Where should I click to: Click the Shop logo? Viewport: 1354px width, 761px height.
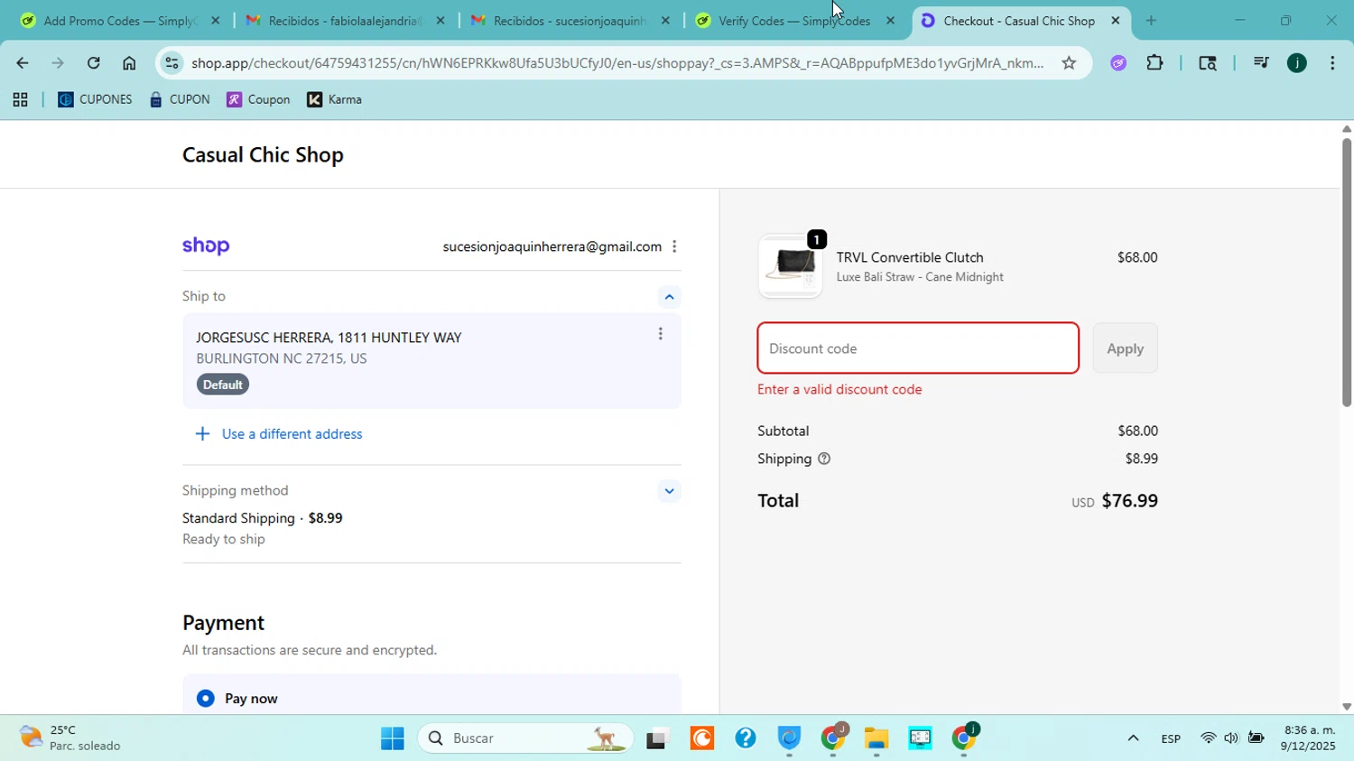pyautogui.click(x=206, y=246)
